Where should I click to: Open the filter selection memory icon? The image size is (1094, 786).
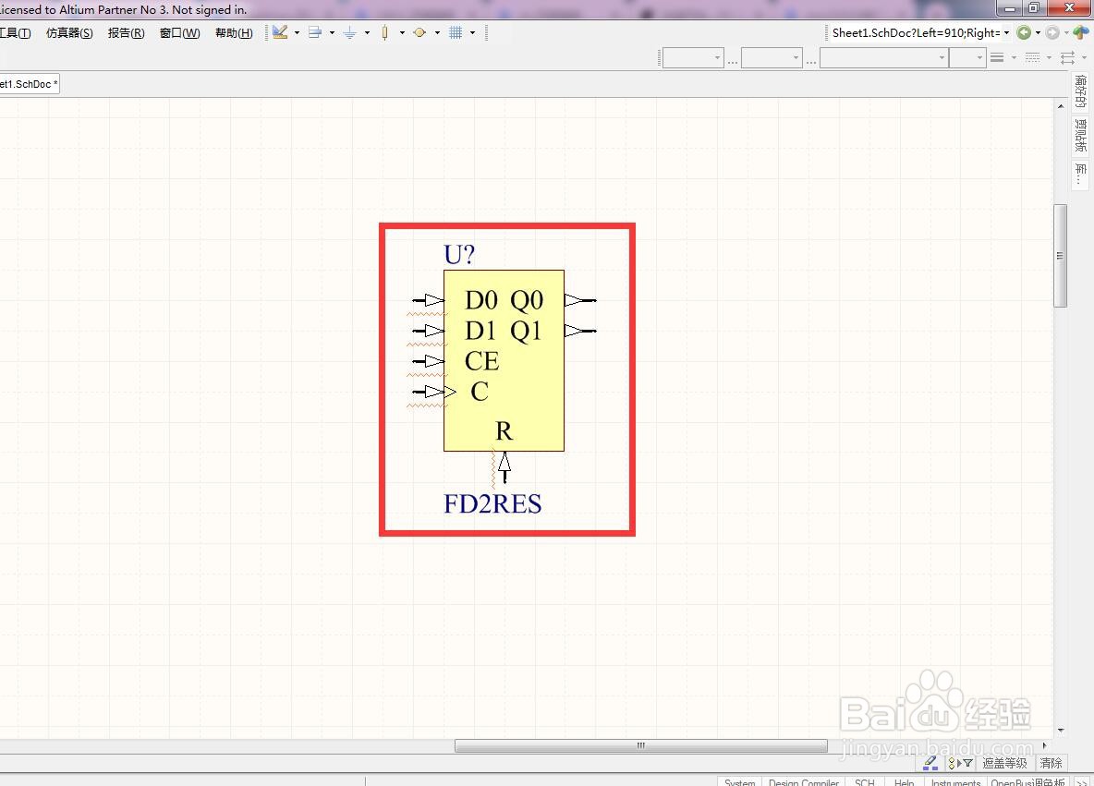(x=960, y=763)
